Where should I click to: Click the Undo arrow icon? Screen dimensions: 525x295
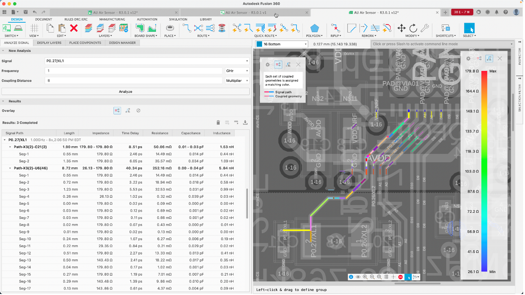35,12
